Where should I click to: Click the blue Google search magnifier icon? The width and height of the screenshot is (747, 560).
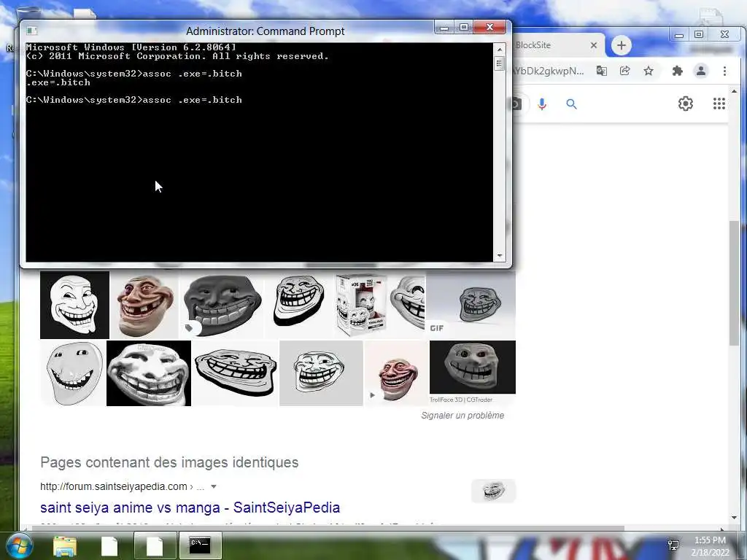571,104
